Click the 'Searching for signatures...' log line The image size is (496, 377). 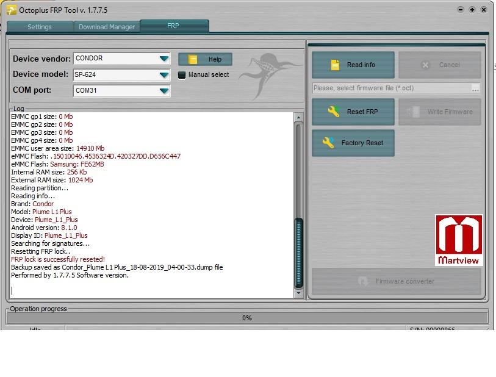coord(50,243)
